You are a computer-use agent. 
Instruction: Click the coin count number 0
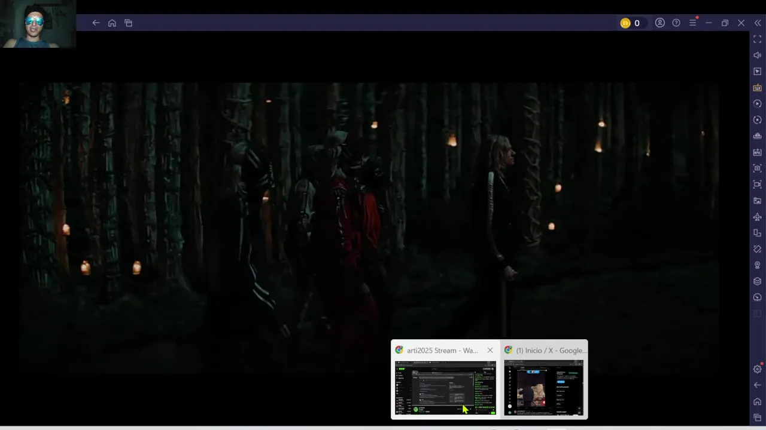point(637,23)
